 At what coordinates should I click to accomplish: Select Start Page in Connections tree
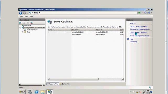tap(28, 26)
